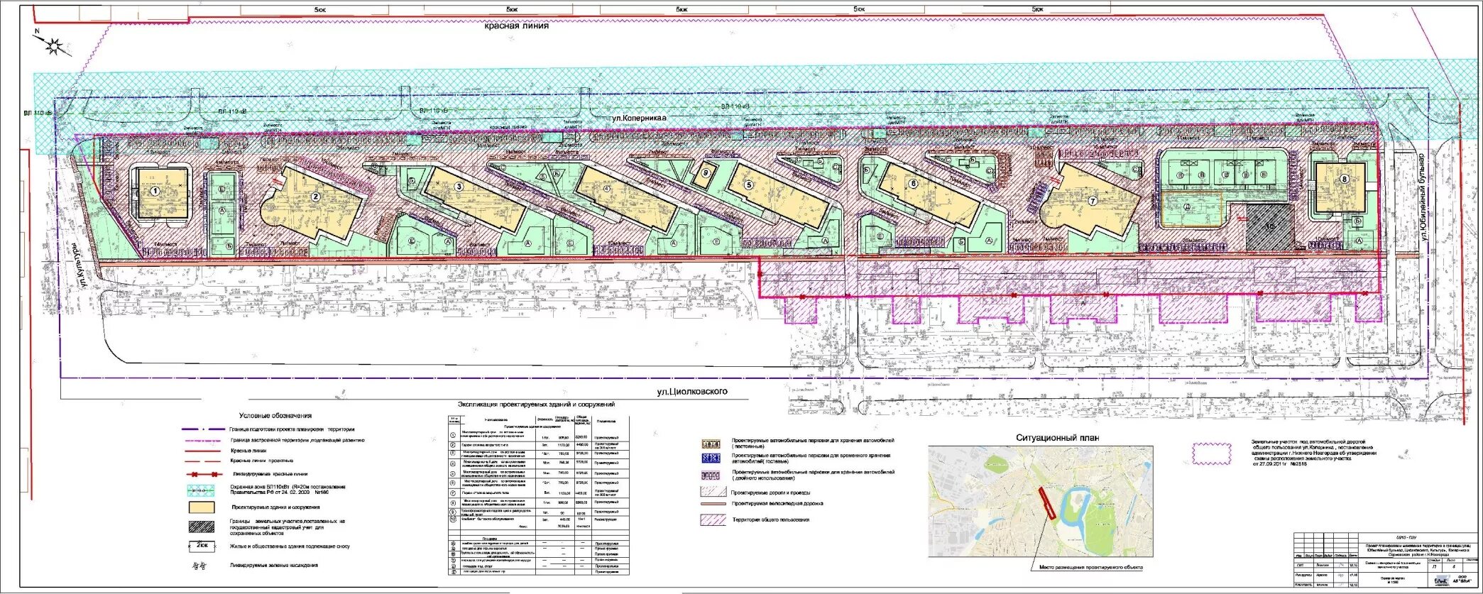The image size is (1483, 594).
Task: Click 'Экспликация проектируемых зданий и сооружений' heading
Action: [x=536, y=405]
